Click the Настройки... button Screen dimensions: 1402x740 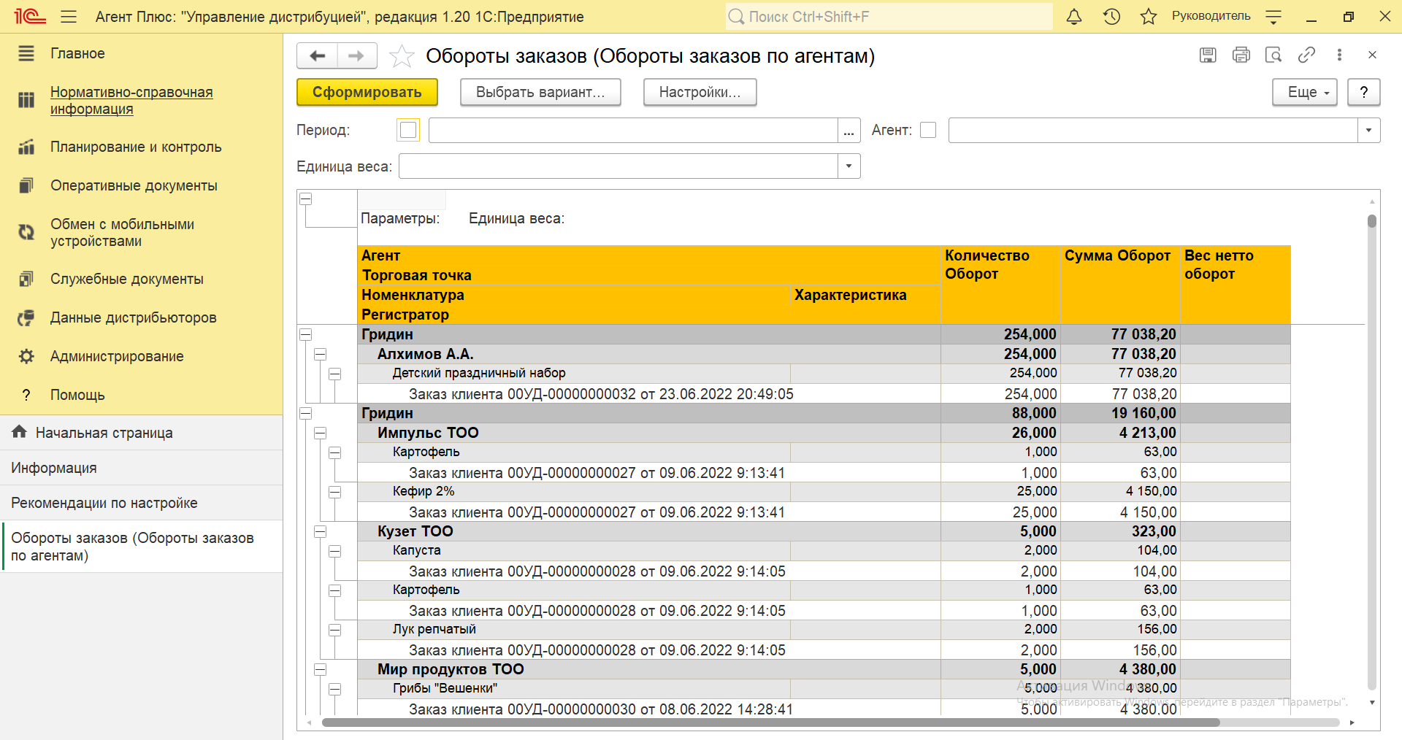[700, 92]
